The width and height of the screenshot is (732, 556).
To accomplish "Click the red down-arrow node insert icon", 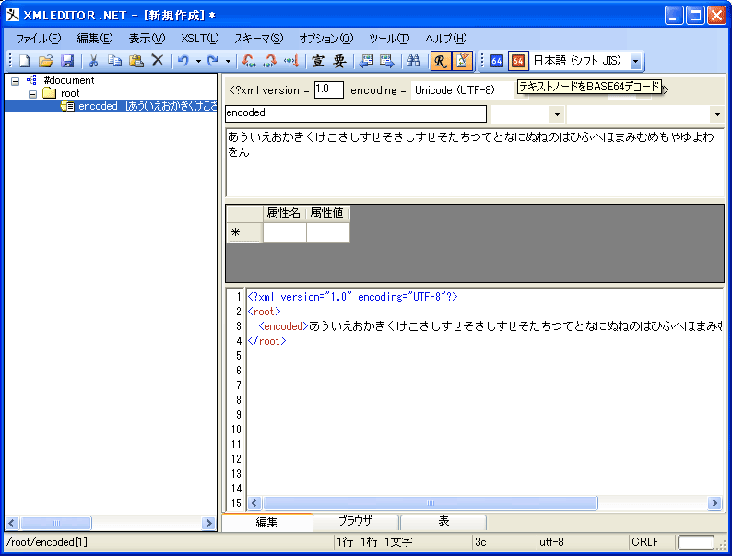I will coord(291,61).
